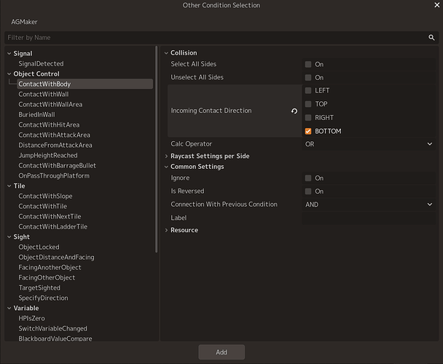Viewport: 443px width, 364px height.
Task: Check the Select All Sides checkbox
Action: tap(308, 64)
